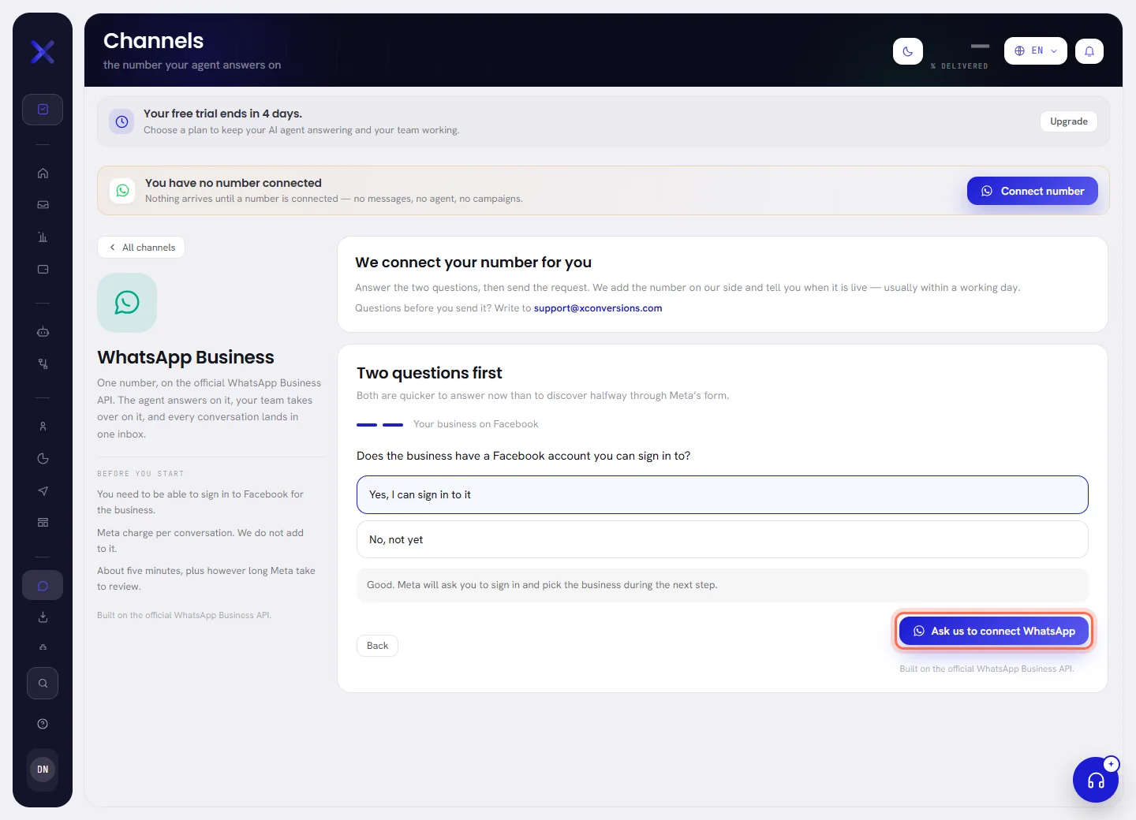Open the analytics bar chart icon

click(x=43, y=237)
